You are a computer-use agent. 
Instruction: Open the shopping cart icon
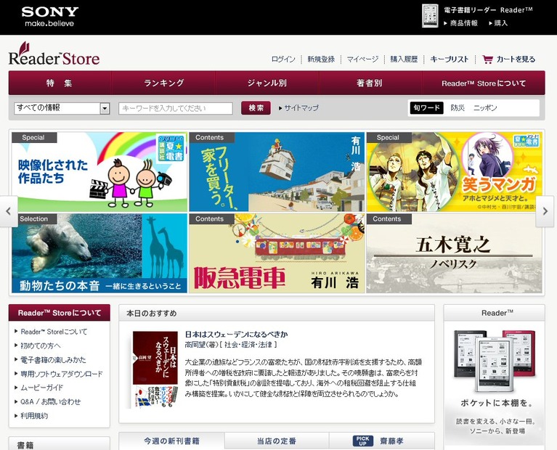pyautogui.click(x=487, y=60)
